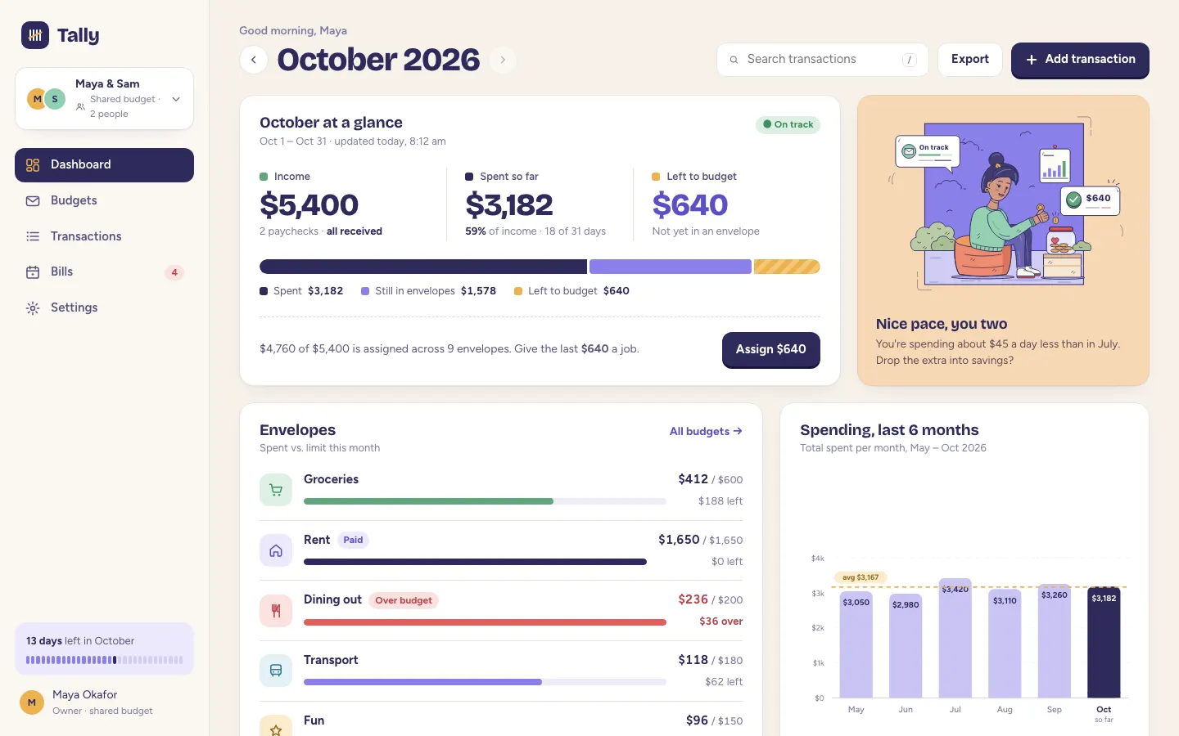Click the Transport bus icon

tap(276, 671)
